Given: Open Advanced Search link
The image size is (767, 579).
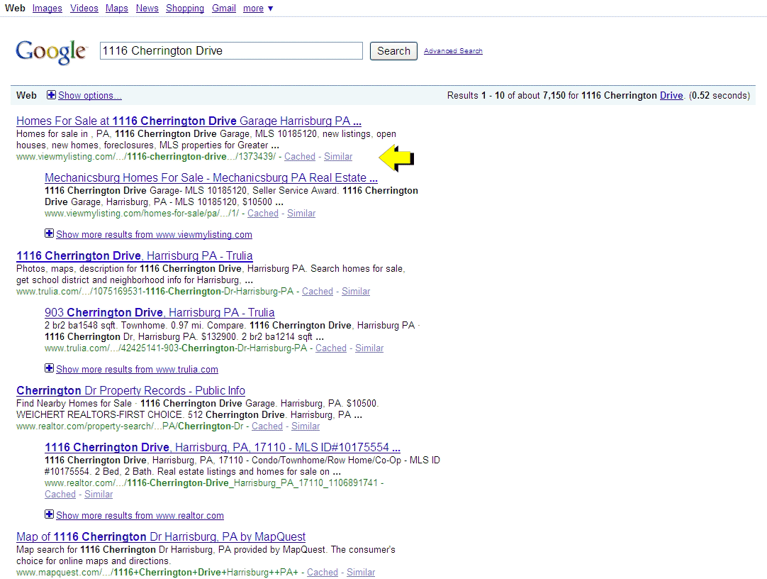Looking at the screenshot, I should (453, 51).
